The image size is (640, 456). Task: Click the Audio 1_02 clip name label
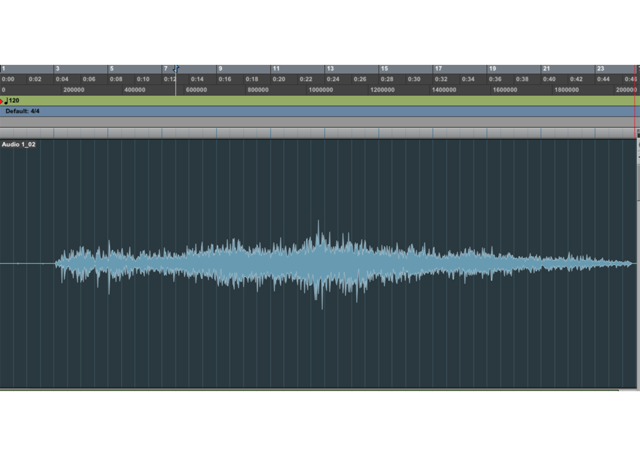coord(19,145)
